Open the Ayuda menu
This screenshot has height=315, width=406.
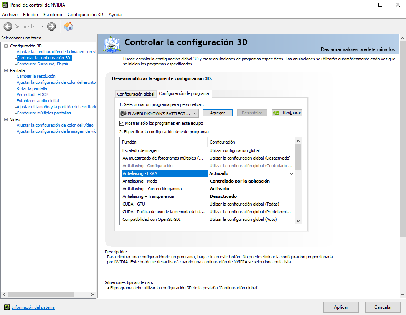coord(115,15)
